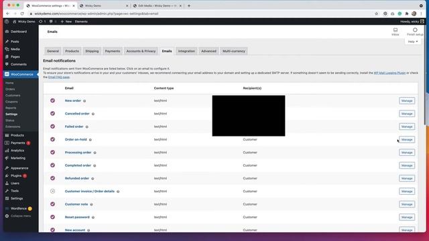This screenshot has height=241, width=429.
Task: Switch to Accounts & Privacy tab
Action: 141,51
